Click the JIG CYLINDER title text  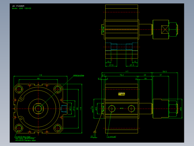click(x=18, y=6)
